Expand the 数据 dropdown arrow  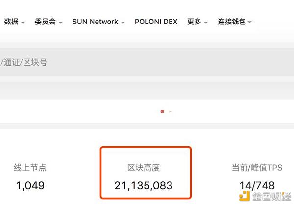click(23, 23)
